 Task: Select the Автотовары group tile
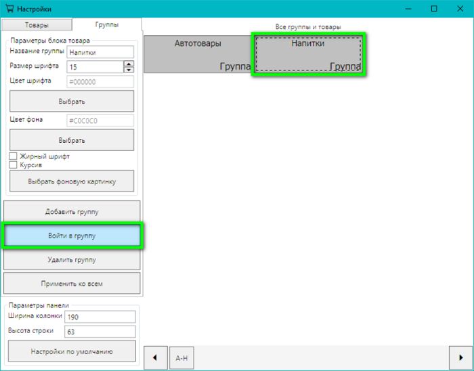[x=198, y=54]
